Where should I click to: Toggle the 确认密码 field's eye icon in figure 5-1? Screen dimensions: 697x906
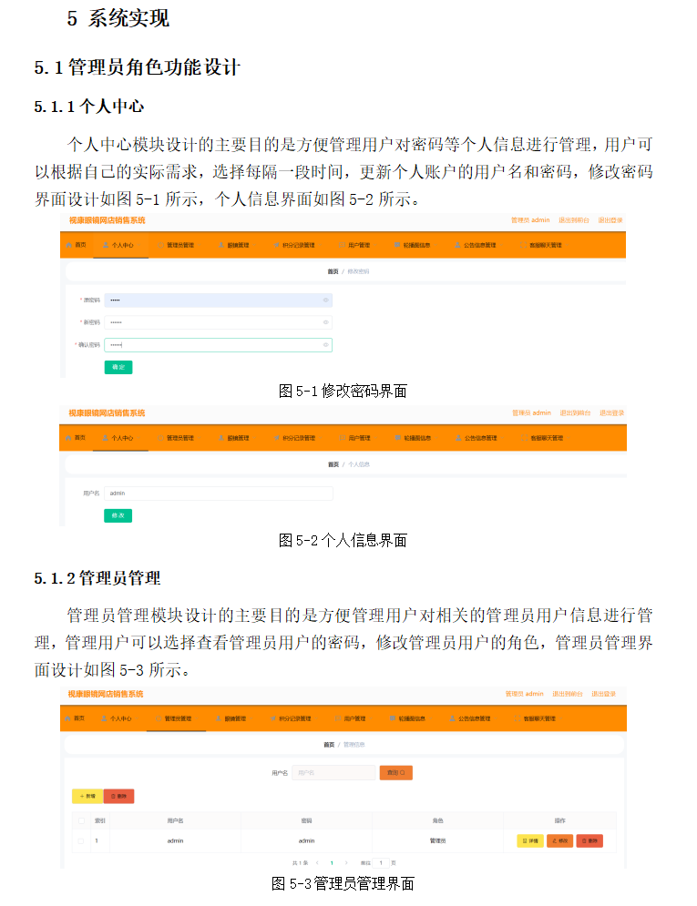(325, 345)
